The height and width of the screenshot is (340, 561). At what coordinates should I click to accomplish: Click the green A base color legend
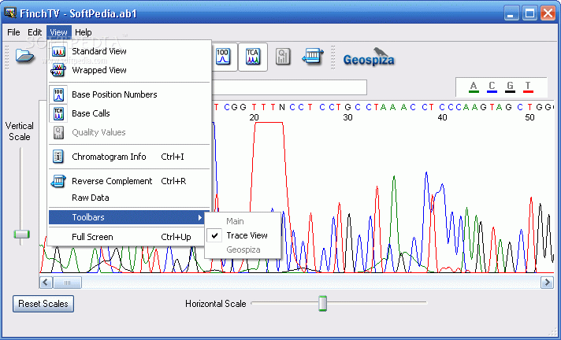click(x=474, y=87)
